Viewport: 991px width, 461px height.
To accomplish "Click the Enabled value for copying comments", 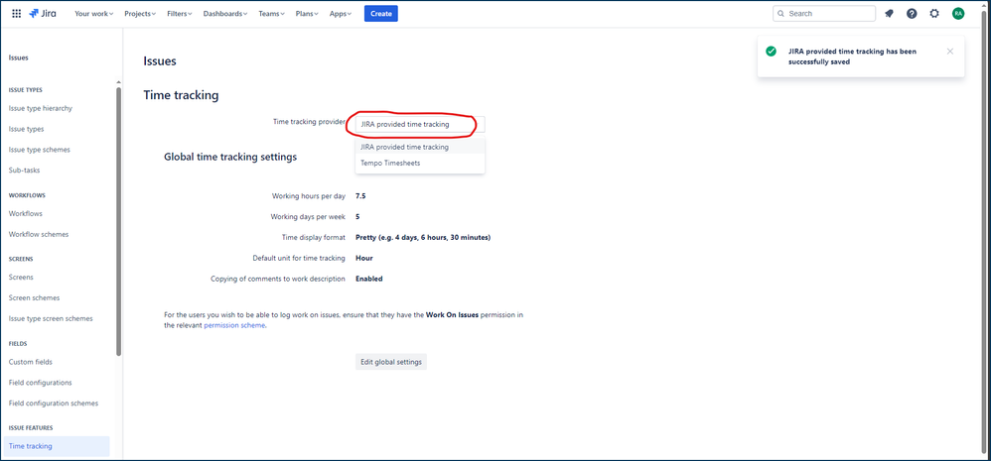I will point(369,279).
